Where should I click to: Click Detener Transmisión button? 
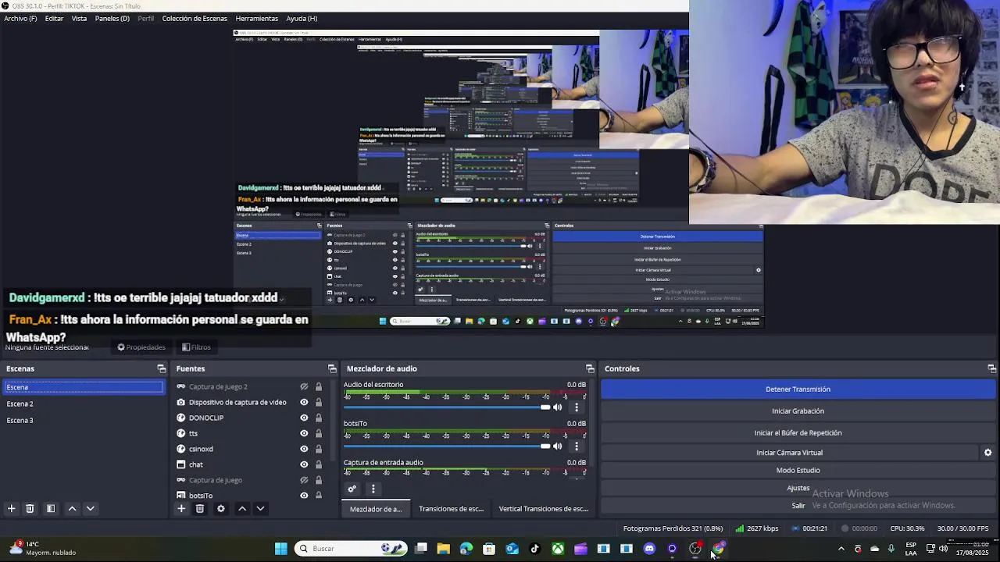tap(798, 389)
